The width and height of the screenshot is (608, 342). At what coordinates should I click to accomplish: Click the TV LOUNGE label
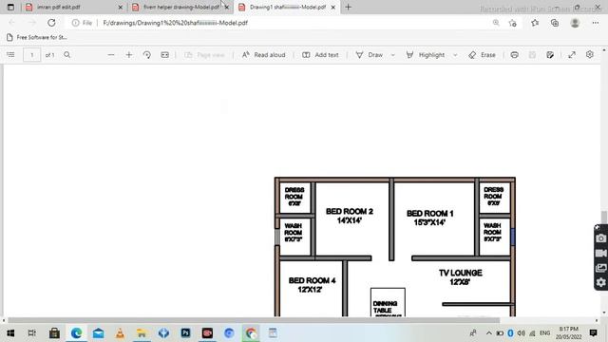coord(460,273)
